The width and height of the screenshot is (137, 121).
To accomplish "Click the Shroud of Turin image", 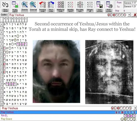I will click(x=109, y=72).
